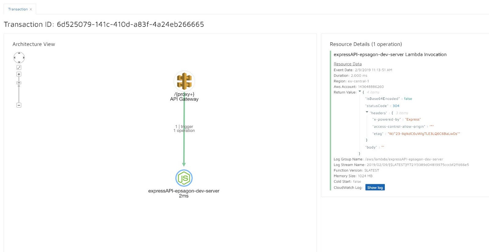The image size is (489, 252).
Task: Click the Memory Size value 1024 MB
Action: coord(365,176)
